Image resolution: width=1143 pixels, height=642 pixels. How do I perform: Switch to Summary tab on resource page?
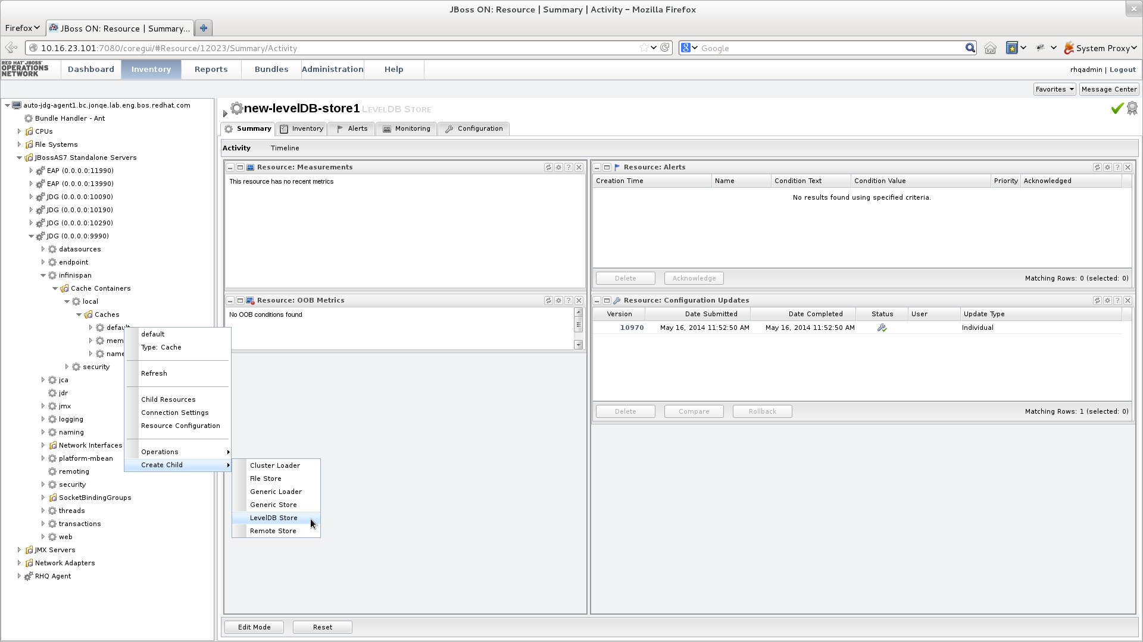point(254,128)
